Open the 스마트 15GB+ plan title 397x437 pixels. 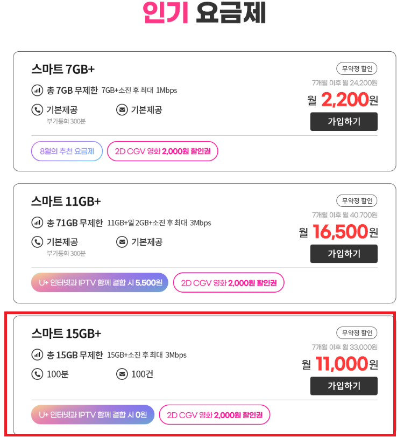click(x=66, y=334)
